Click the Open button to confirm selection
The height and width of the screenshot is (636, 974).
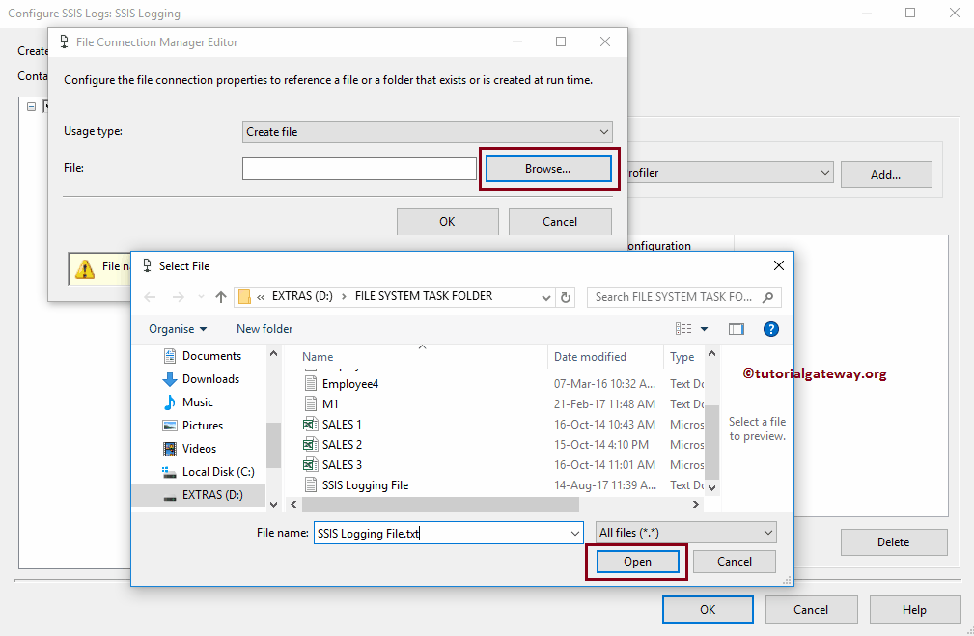(637, 561)
